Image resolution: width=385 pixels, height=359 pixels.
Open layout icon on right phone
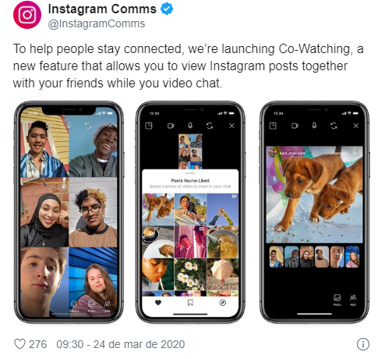[273, 126]
